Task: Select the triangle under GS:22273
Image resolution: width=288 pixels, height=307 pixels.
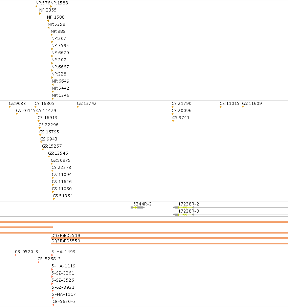Action: (x=52, y=171)
